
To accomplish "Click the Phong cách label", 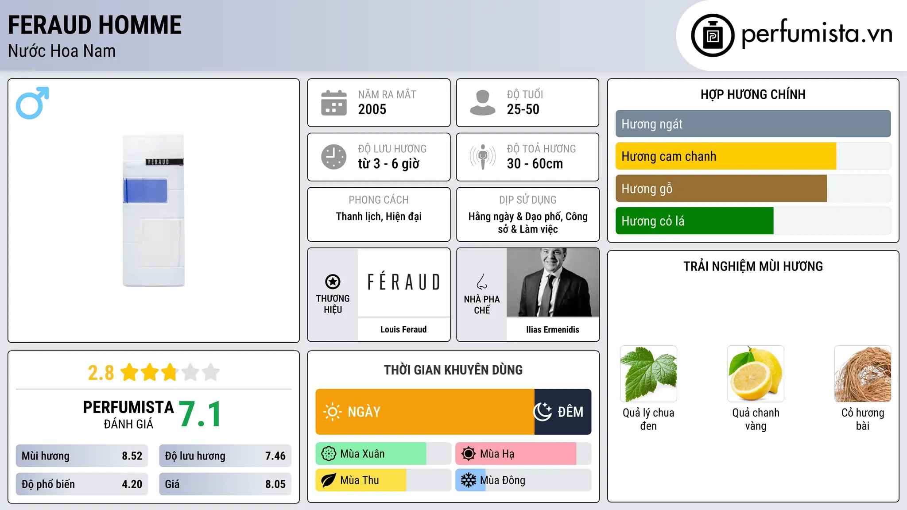I will click(379, 200).
